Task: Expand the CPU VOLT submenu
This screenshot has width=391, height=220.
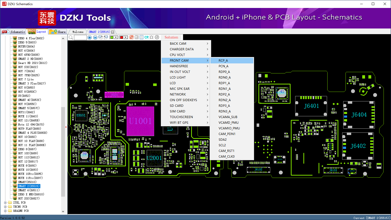Action: (186, 55)
